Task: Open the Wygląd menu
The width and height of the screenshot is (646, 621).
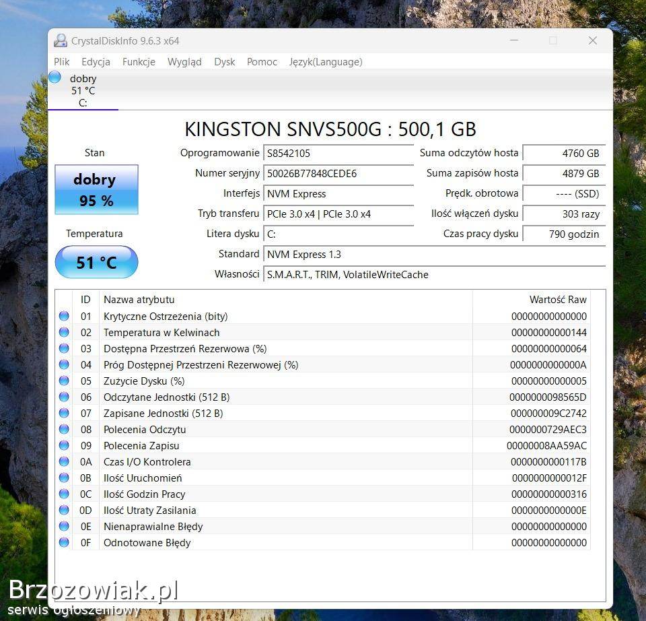Action: tap(184, 62)
